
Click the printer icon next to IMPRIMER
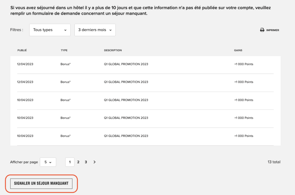[x=262, y=30]
